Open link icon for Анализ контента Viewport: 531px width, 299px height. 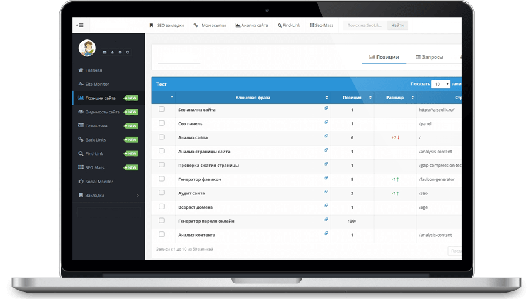tap(326, 233)
